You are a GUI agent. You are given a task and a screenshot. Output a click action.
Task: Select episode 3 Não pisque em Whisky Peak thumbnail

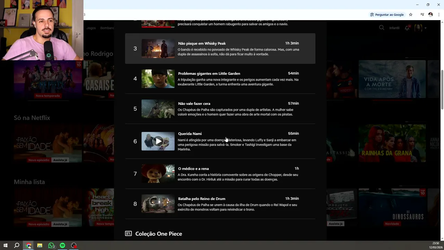(x=158, y=49)
